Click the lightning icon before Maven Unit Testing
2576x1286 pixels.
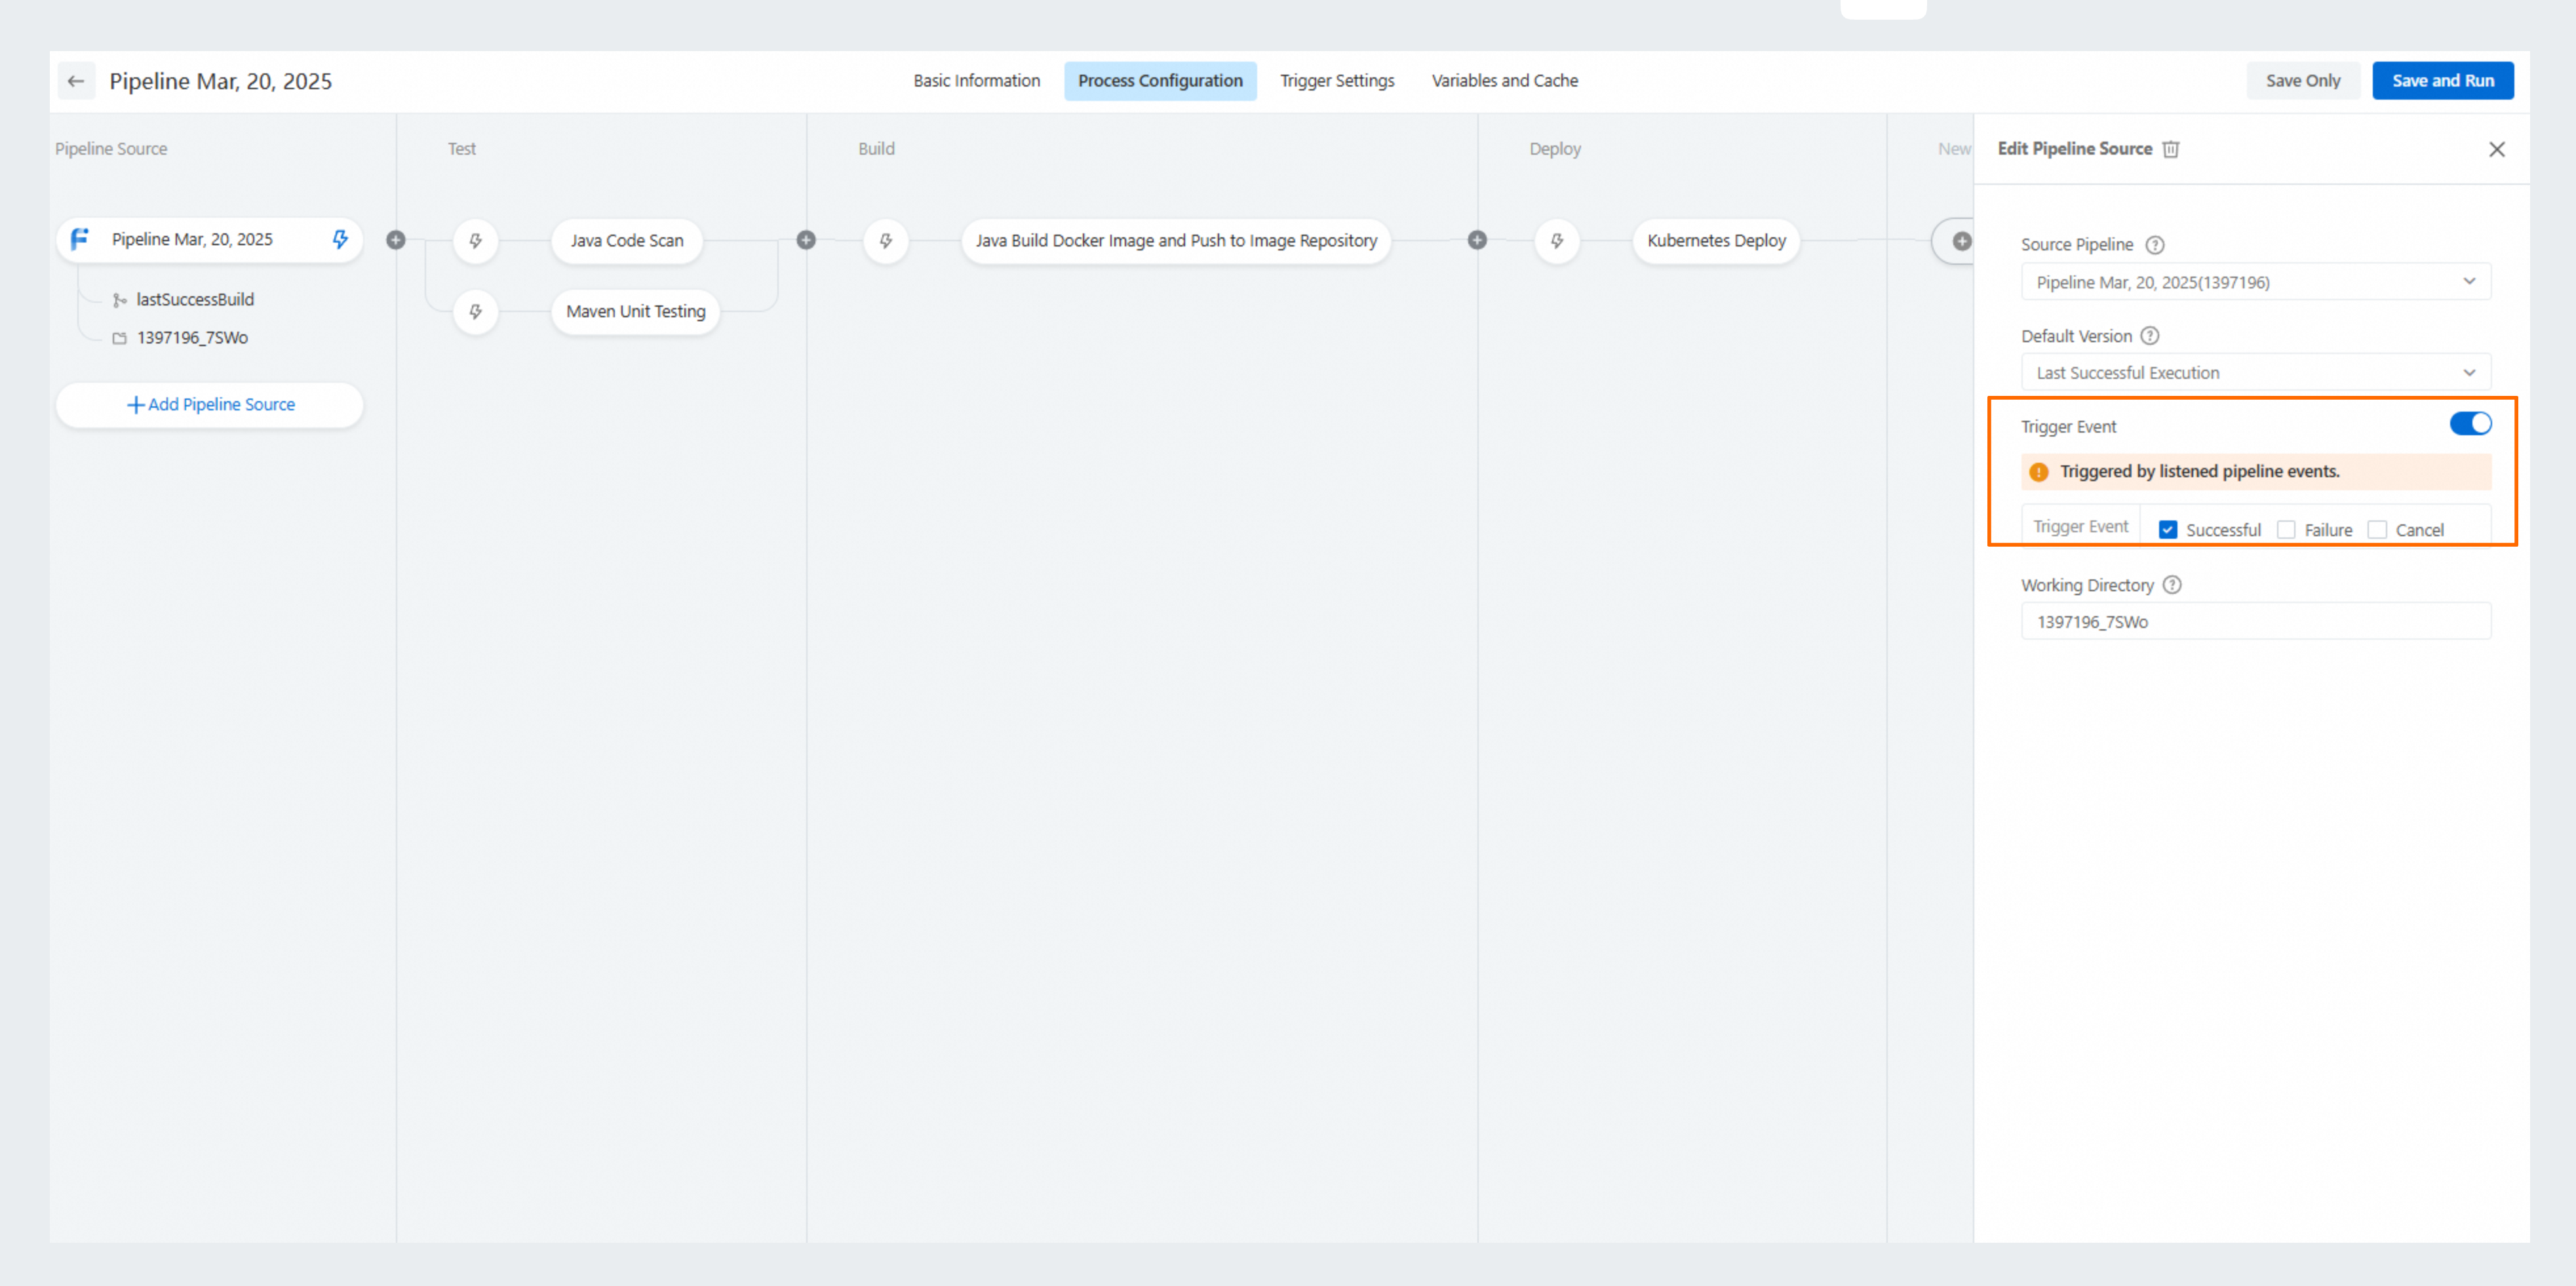[x=476, y=312]
